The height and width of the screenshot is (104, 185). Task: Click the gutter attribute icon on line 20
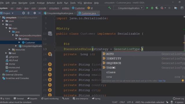point(50,85)
